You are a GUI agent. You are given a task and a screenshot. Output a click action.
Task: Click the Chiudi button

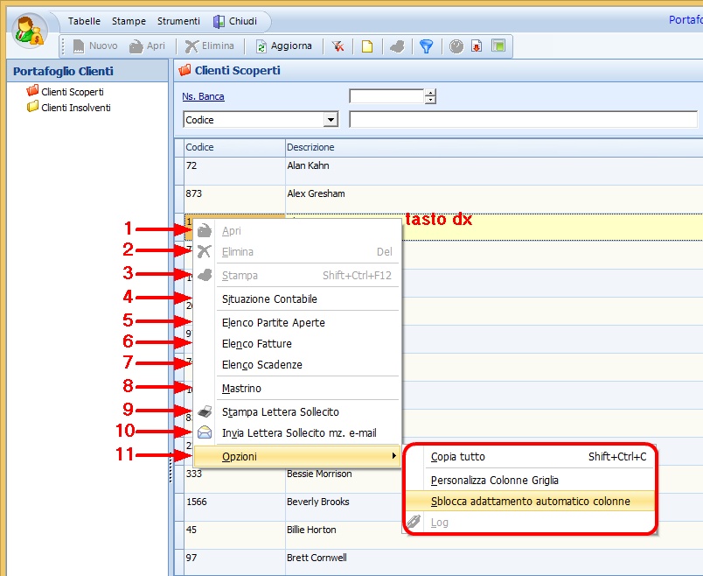(235, 21)
